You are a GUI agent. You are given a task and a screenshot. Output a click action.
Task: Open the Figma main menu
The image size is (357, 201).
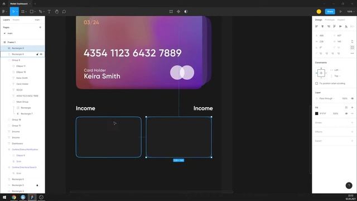pos(4,12)
